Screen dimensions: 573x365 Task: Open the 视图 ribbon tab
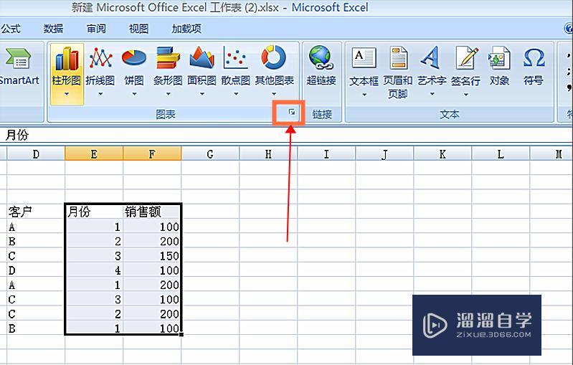pyautogui.click(x=138, y=29)
